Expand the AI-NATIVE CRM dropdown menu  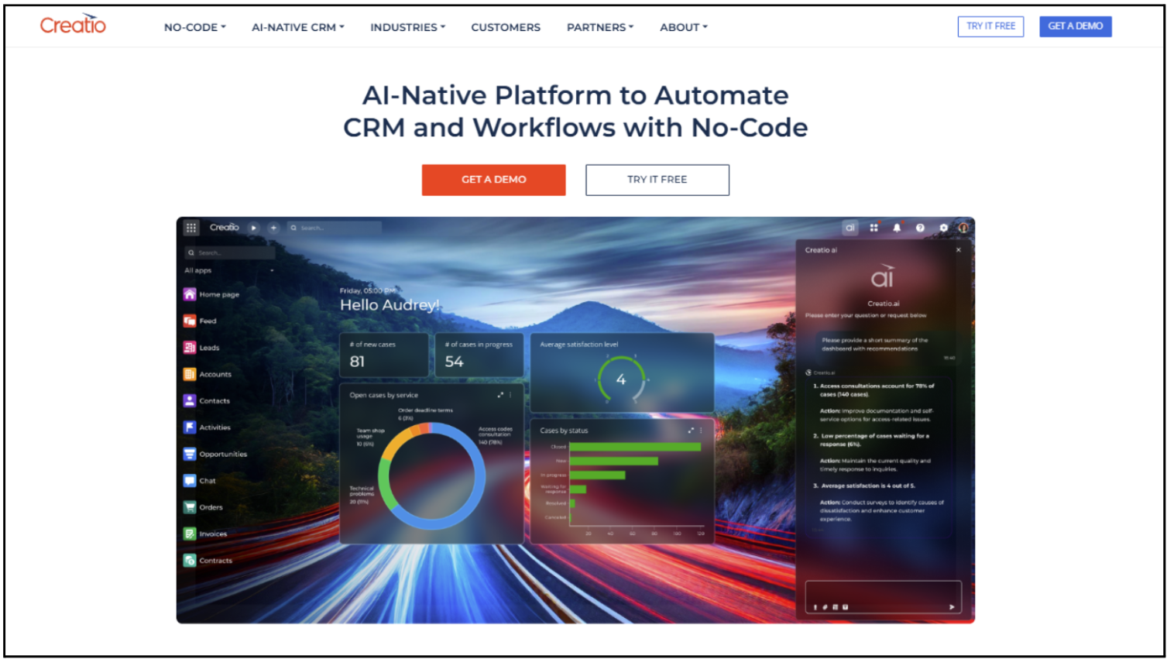click(298, 27)
